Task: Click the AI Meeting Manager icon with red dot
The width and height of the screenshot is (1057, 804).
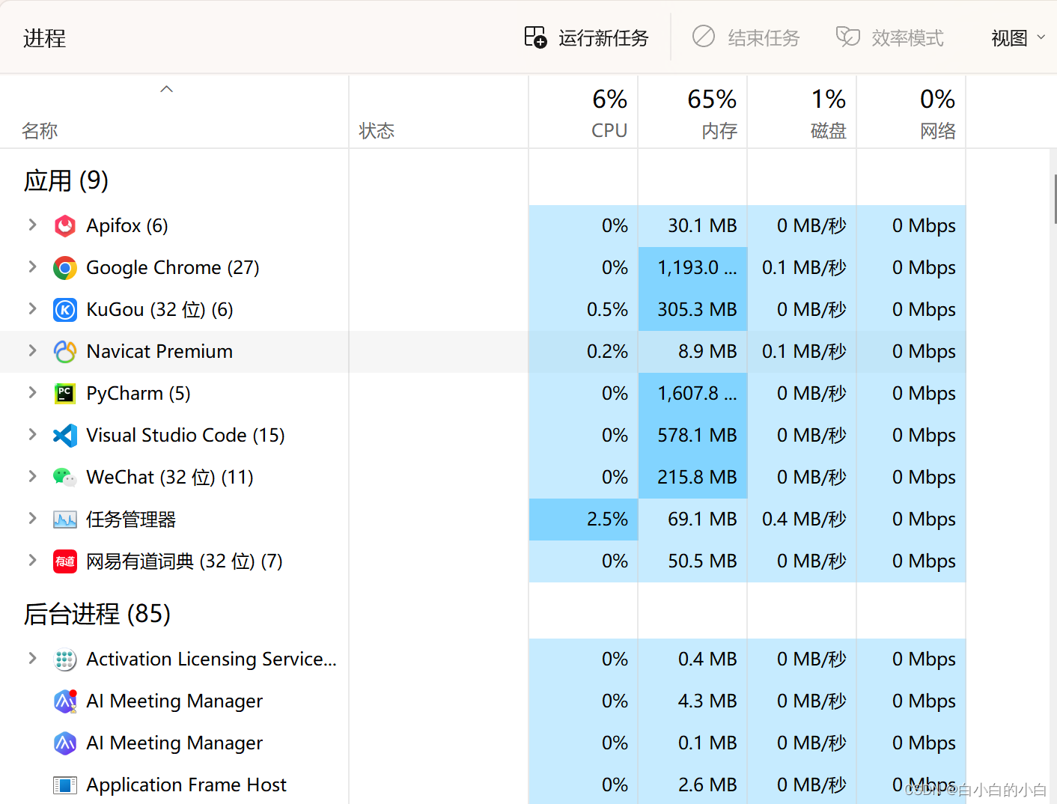Action: coord(65,701)
